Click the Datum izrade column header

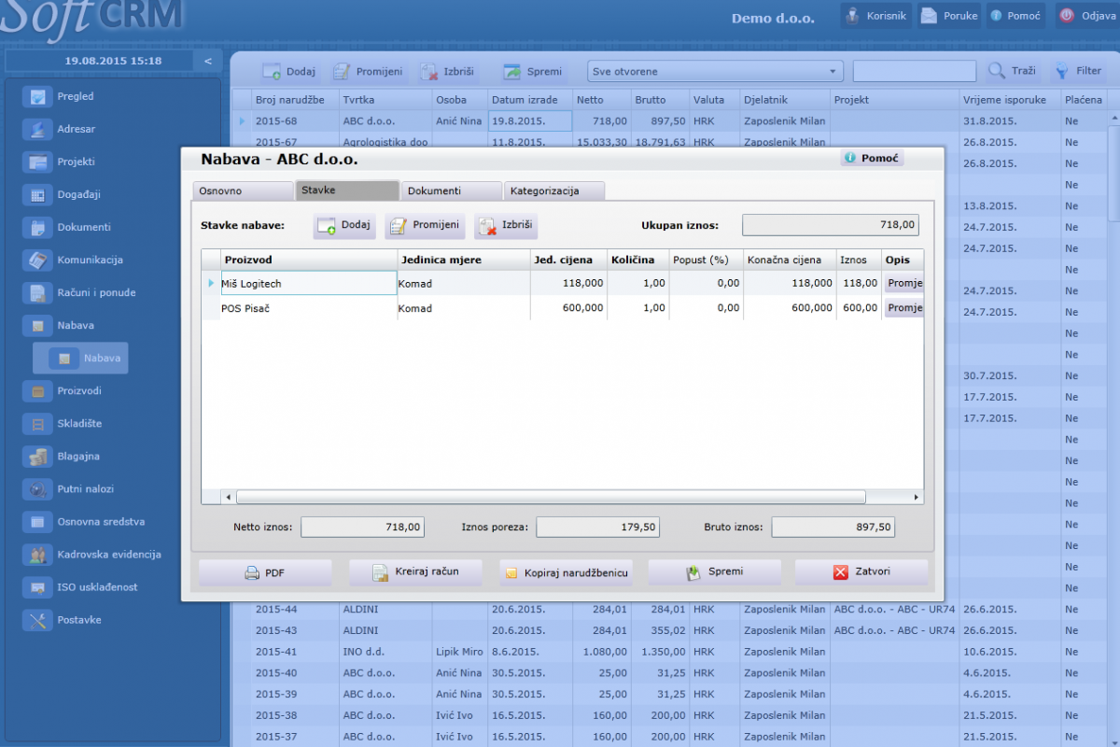530,100
